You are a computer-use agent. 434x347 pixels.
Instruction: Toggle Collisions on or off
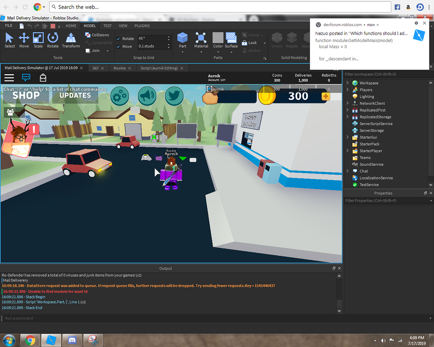97,35
